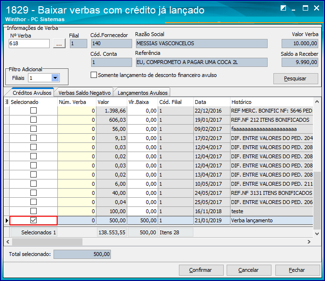Click the REF.NF 3131 ITENS BONIFICADOS cell
This screenshot has height=281, width=325.
point(271,193)
